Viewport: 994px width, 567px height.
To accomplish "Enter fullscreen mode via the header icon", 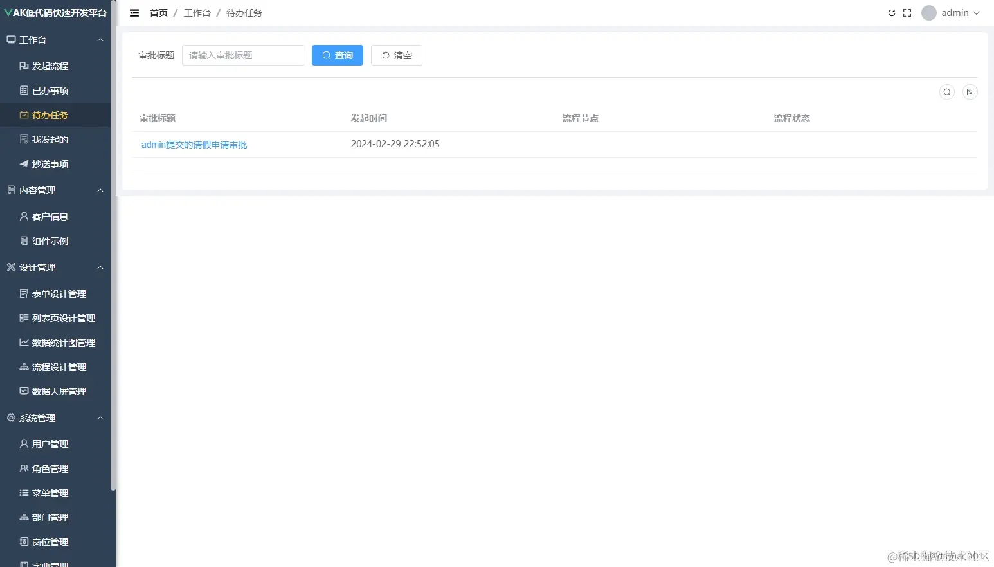I will click(x=907, y=12).
